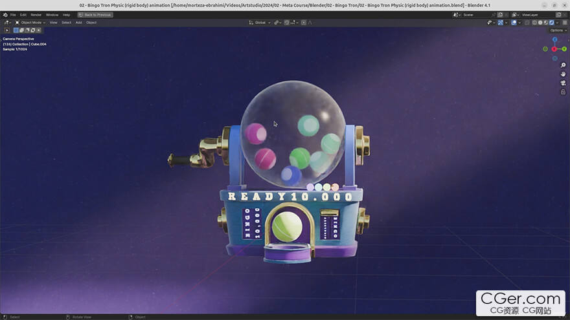Click the Blender logo icon
The width and height of the screenshot is (570, 320).
pos(5,14)
